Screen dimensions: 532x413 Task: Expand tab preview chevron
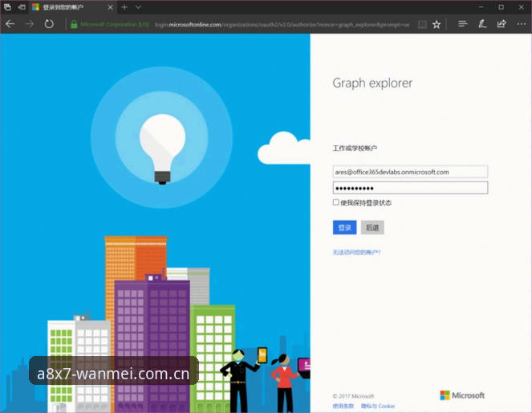click(x=138, y=7)
